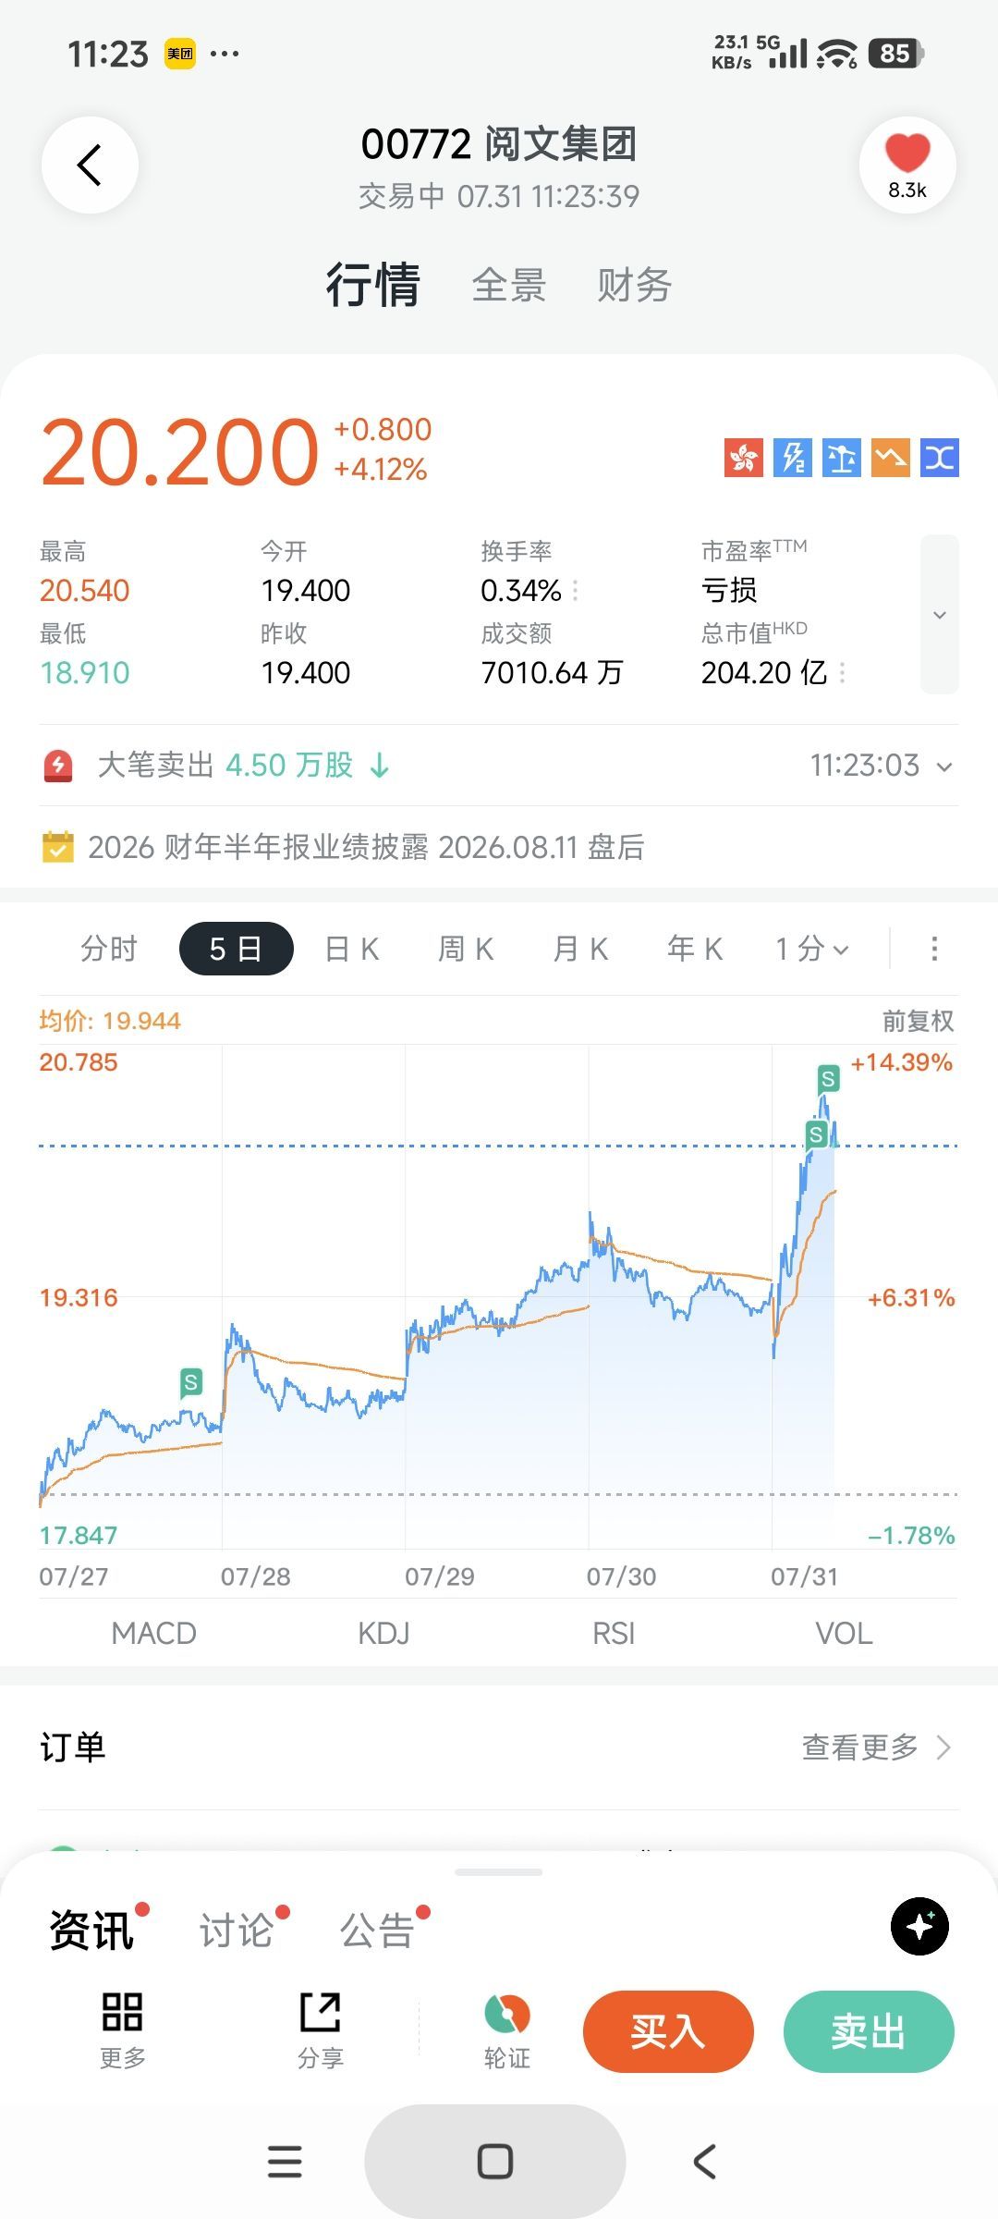Tap the green 卖出 button

pyautogui.click(x=869, y=2031)
